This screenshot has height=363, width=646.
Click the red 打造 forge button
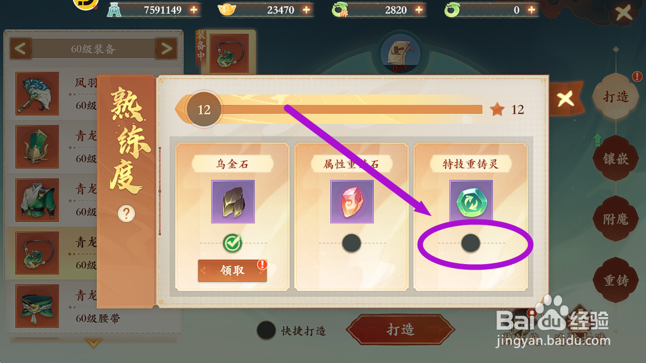(400, 329)
